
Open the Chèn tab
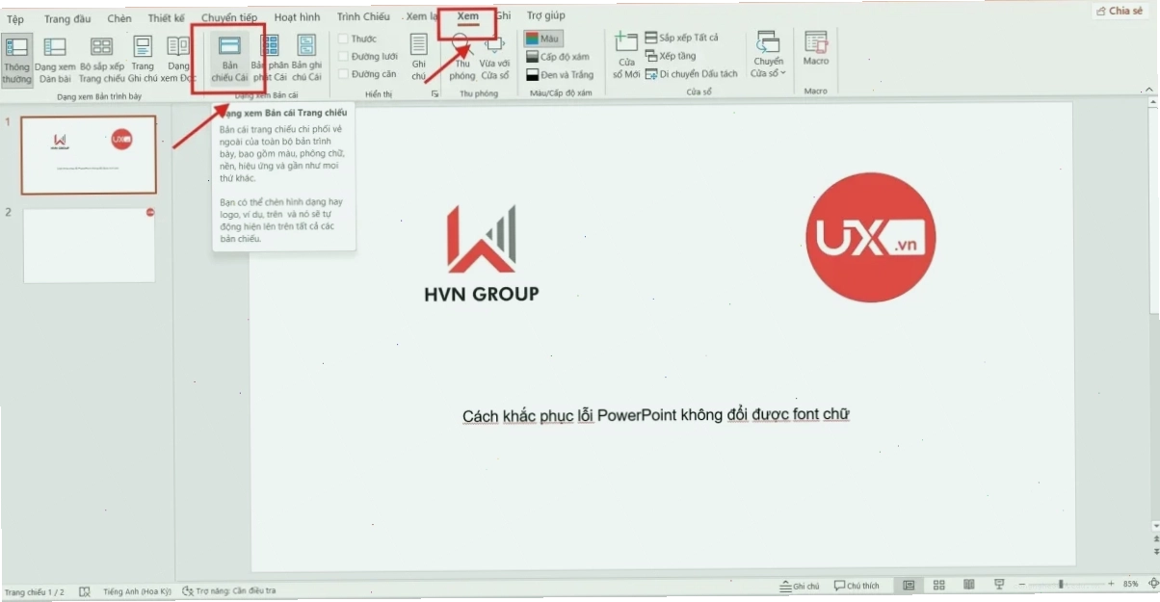click(119, 17)
